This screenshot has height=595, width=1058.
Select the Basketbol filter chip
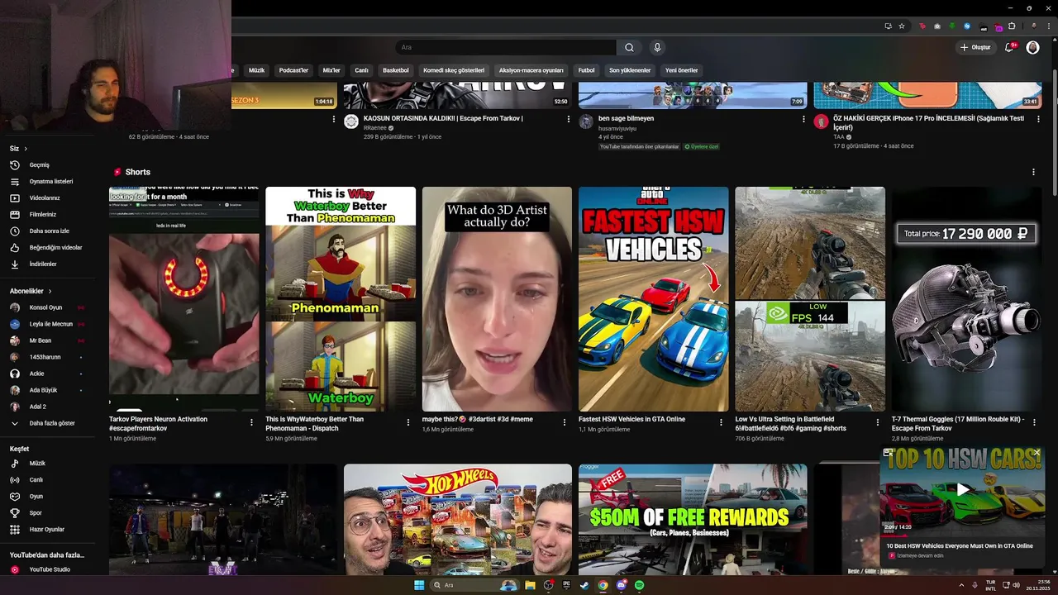point(396,70)
